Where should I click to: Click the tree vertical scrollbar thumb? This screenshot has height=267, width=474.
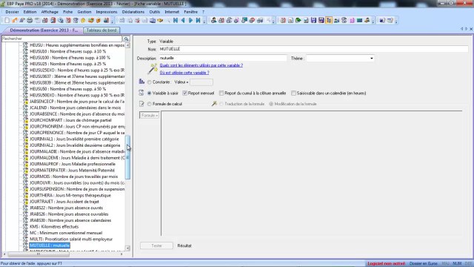pos(128,156)
